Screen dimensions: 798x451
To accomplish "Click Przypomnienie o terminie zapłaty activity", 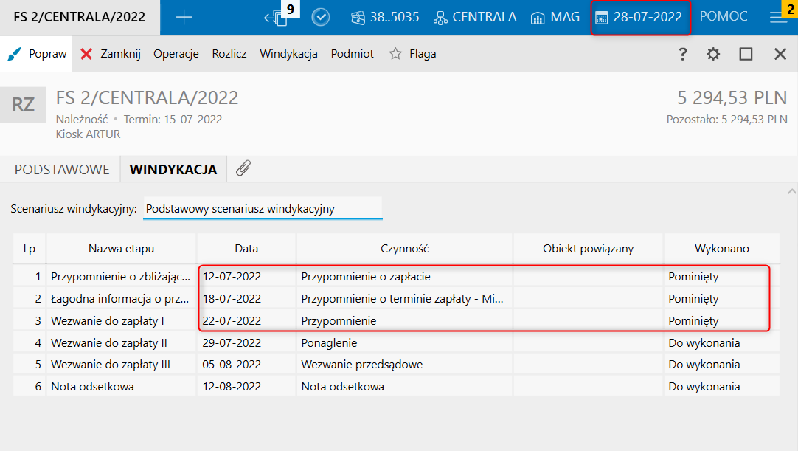I will pyautogui.click(x=405, y=299).
